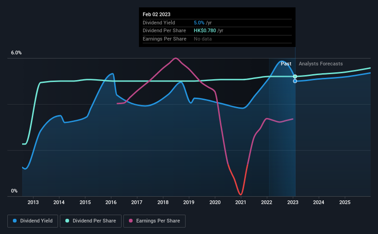The height and width of the screenshot is (234, 378).
Task: Click the teal Dividend Per Share legend dot
Action: [67, 221]
